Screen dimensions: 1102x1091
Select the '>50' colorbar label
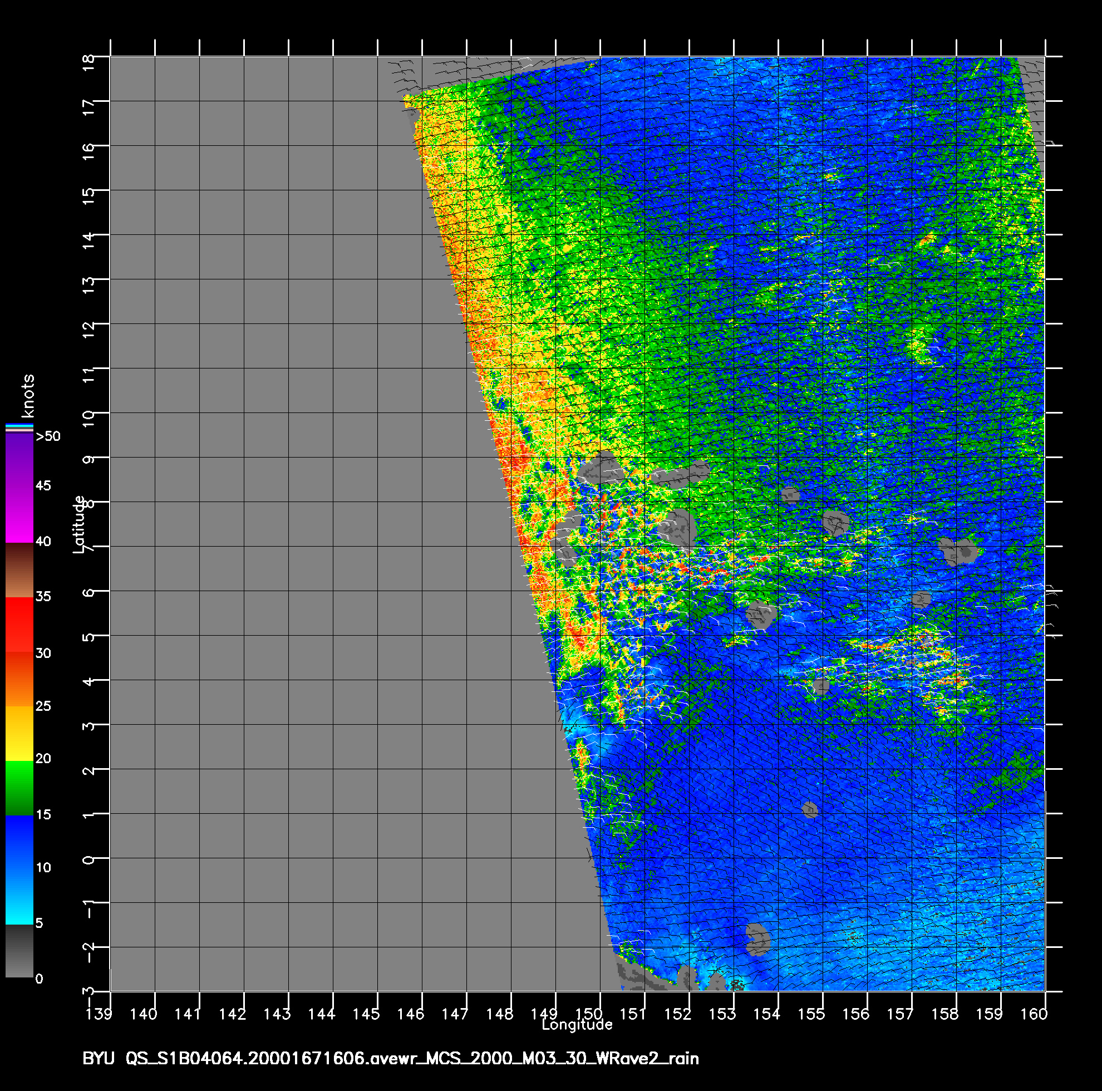(48, 436)
